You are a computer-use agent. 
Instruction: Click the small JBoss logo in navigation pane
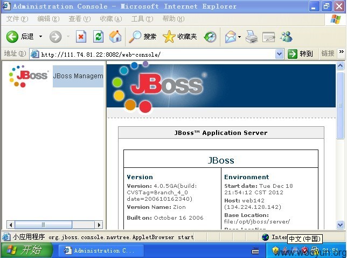29,76
